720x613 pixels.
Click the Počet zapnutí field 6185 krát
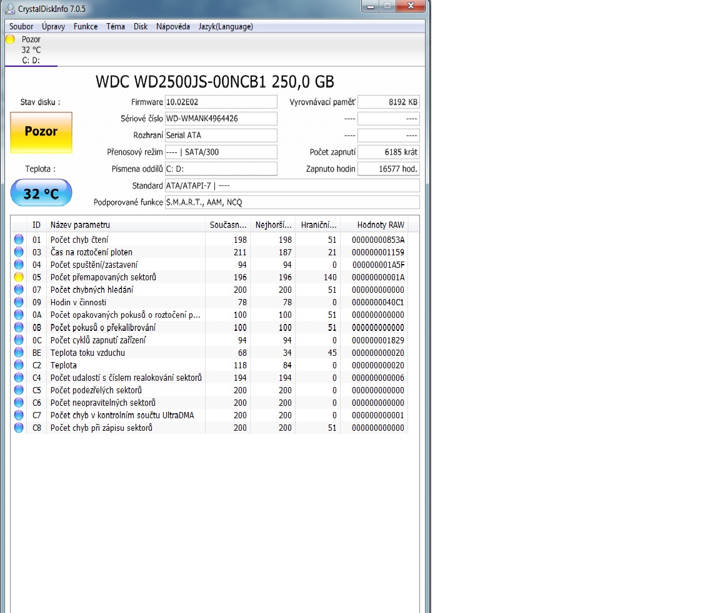click(x=389, y=152)
